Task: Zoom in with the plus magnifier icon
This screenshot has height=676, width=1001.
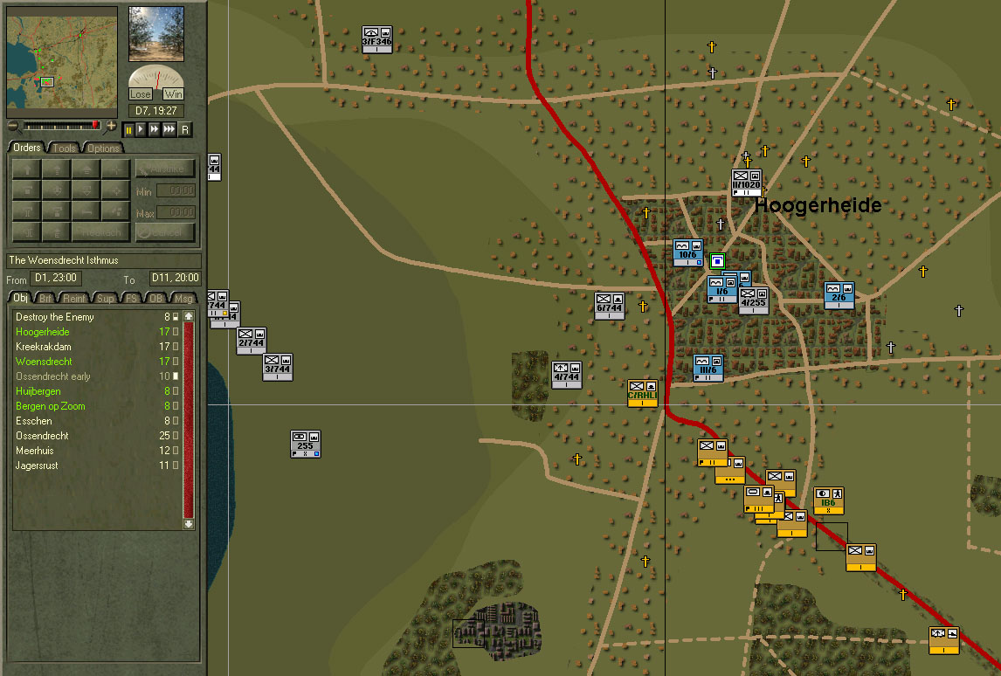Action: click(x=111, y=125)
